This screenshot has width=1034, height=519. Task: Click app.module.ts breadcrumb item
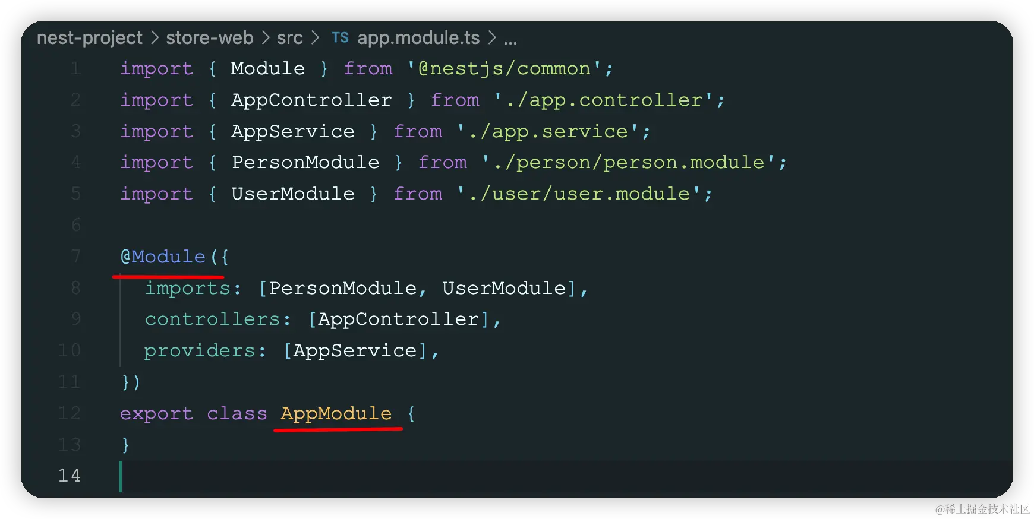[x=418, y=38]
